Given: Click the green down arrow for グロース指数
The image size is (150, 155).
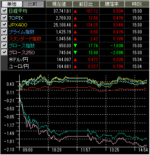Looking at the screenshot, I should 75,46.
